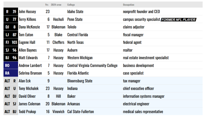Image resolution: width=204 pixels, height=116 pixels.
Task: Click the blue RA replay assistant badge
Action: 11,73
